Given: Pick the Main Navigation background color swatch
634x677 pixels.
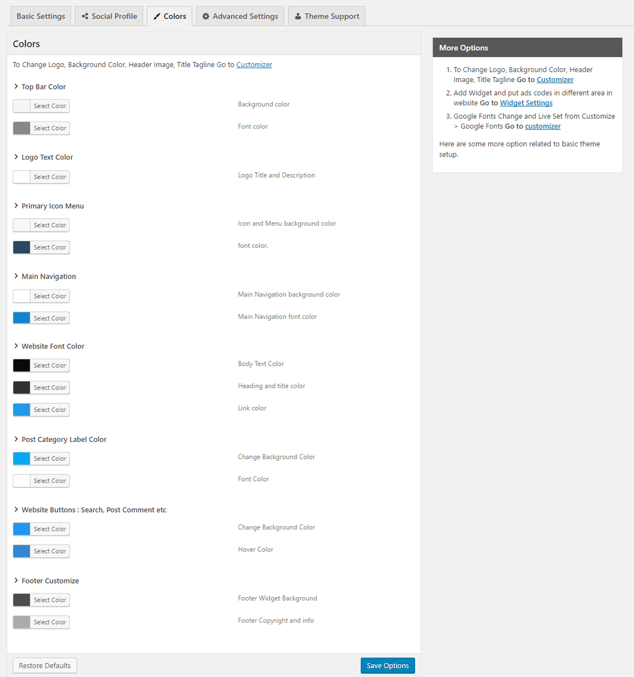Looking at the screenshot, I should coord(22,296).
